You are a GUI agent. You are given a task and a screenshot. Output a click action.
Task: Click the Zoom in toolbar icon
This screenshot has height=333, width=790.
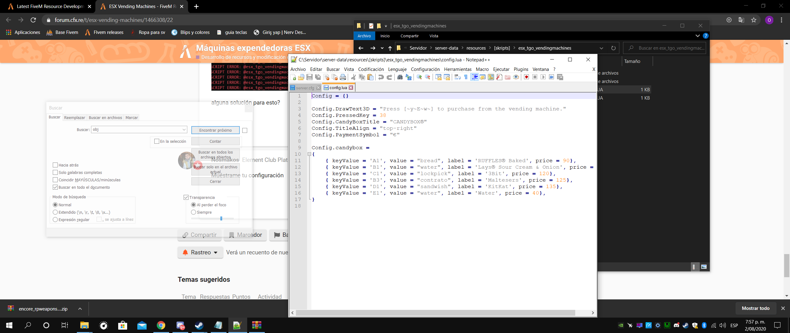tap(419, 77)
